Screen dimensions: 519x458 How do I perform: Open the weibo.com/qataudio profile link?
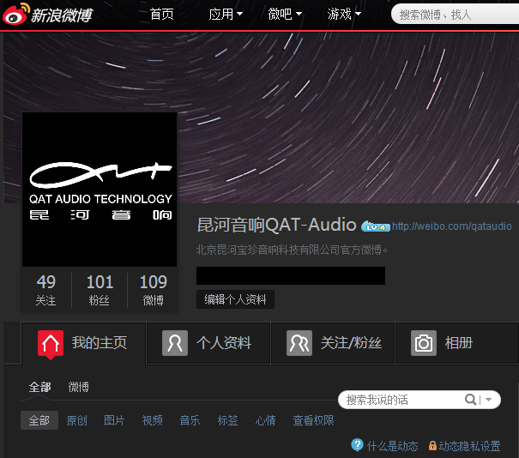pos(452,226)
